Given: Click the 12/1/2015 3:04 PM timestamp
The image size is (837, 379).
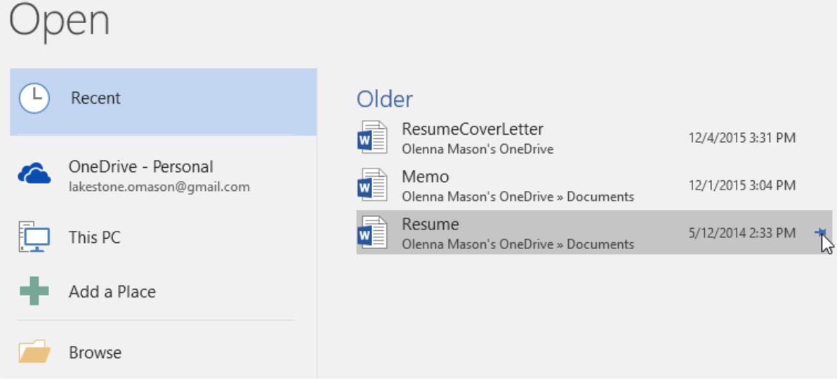Looking at the screenshot, I should (742, 185).
